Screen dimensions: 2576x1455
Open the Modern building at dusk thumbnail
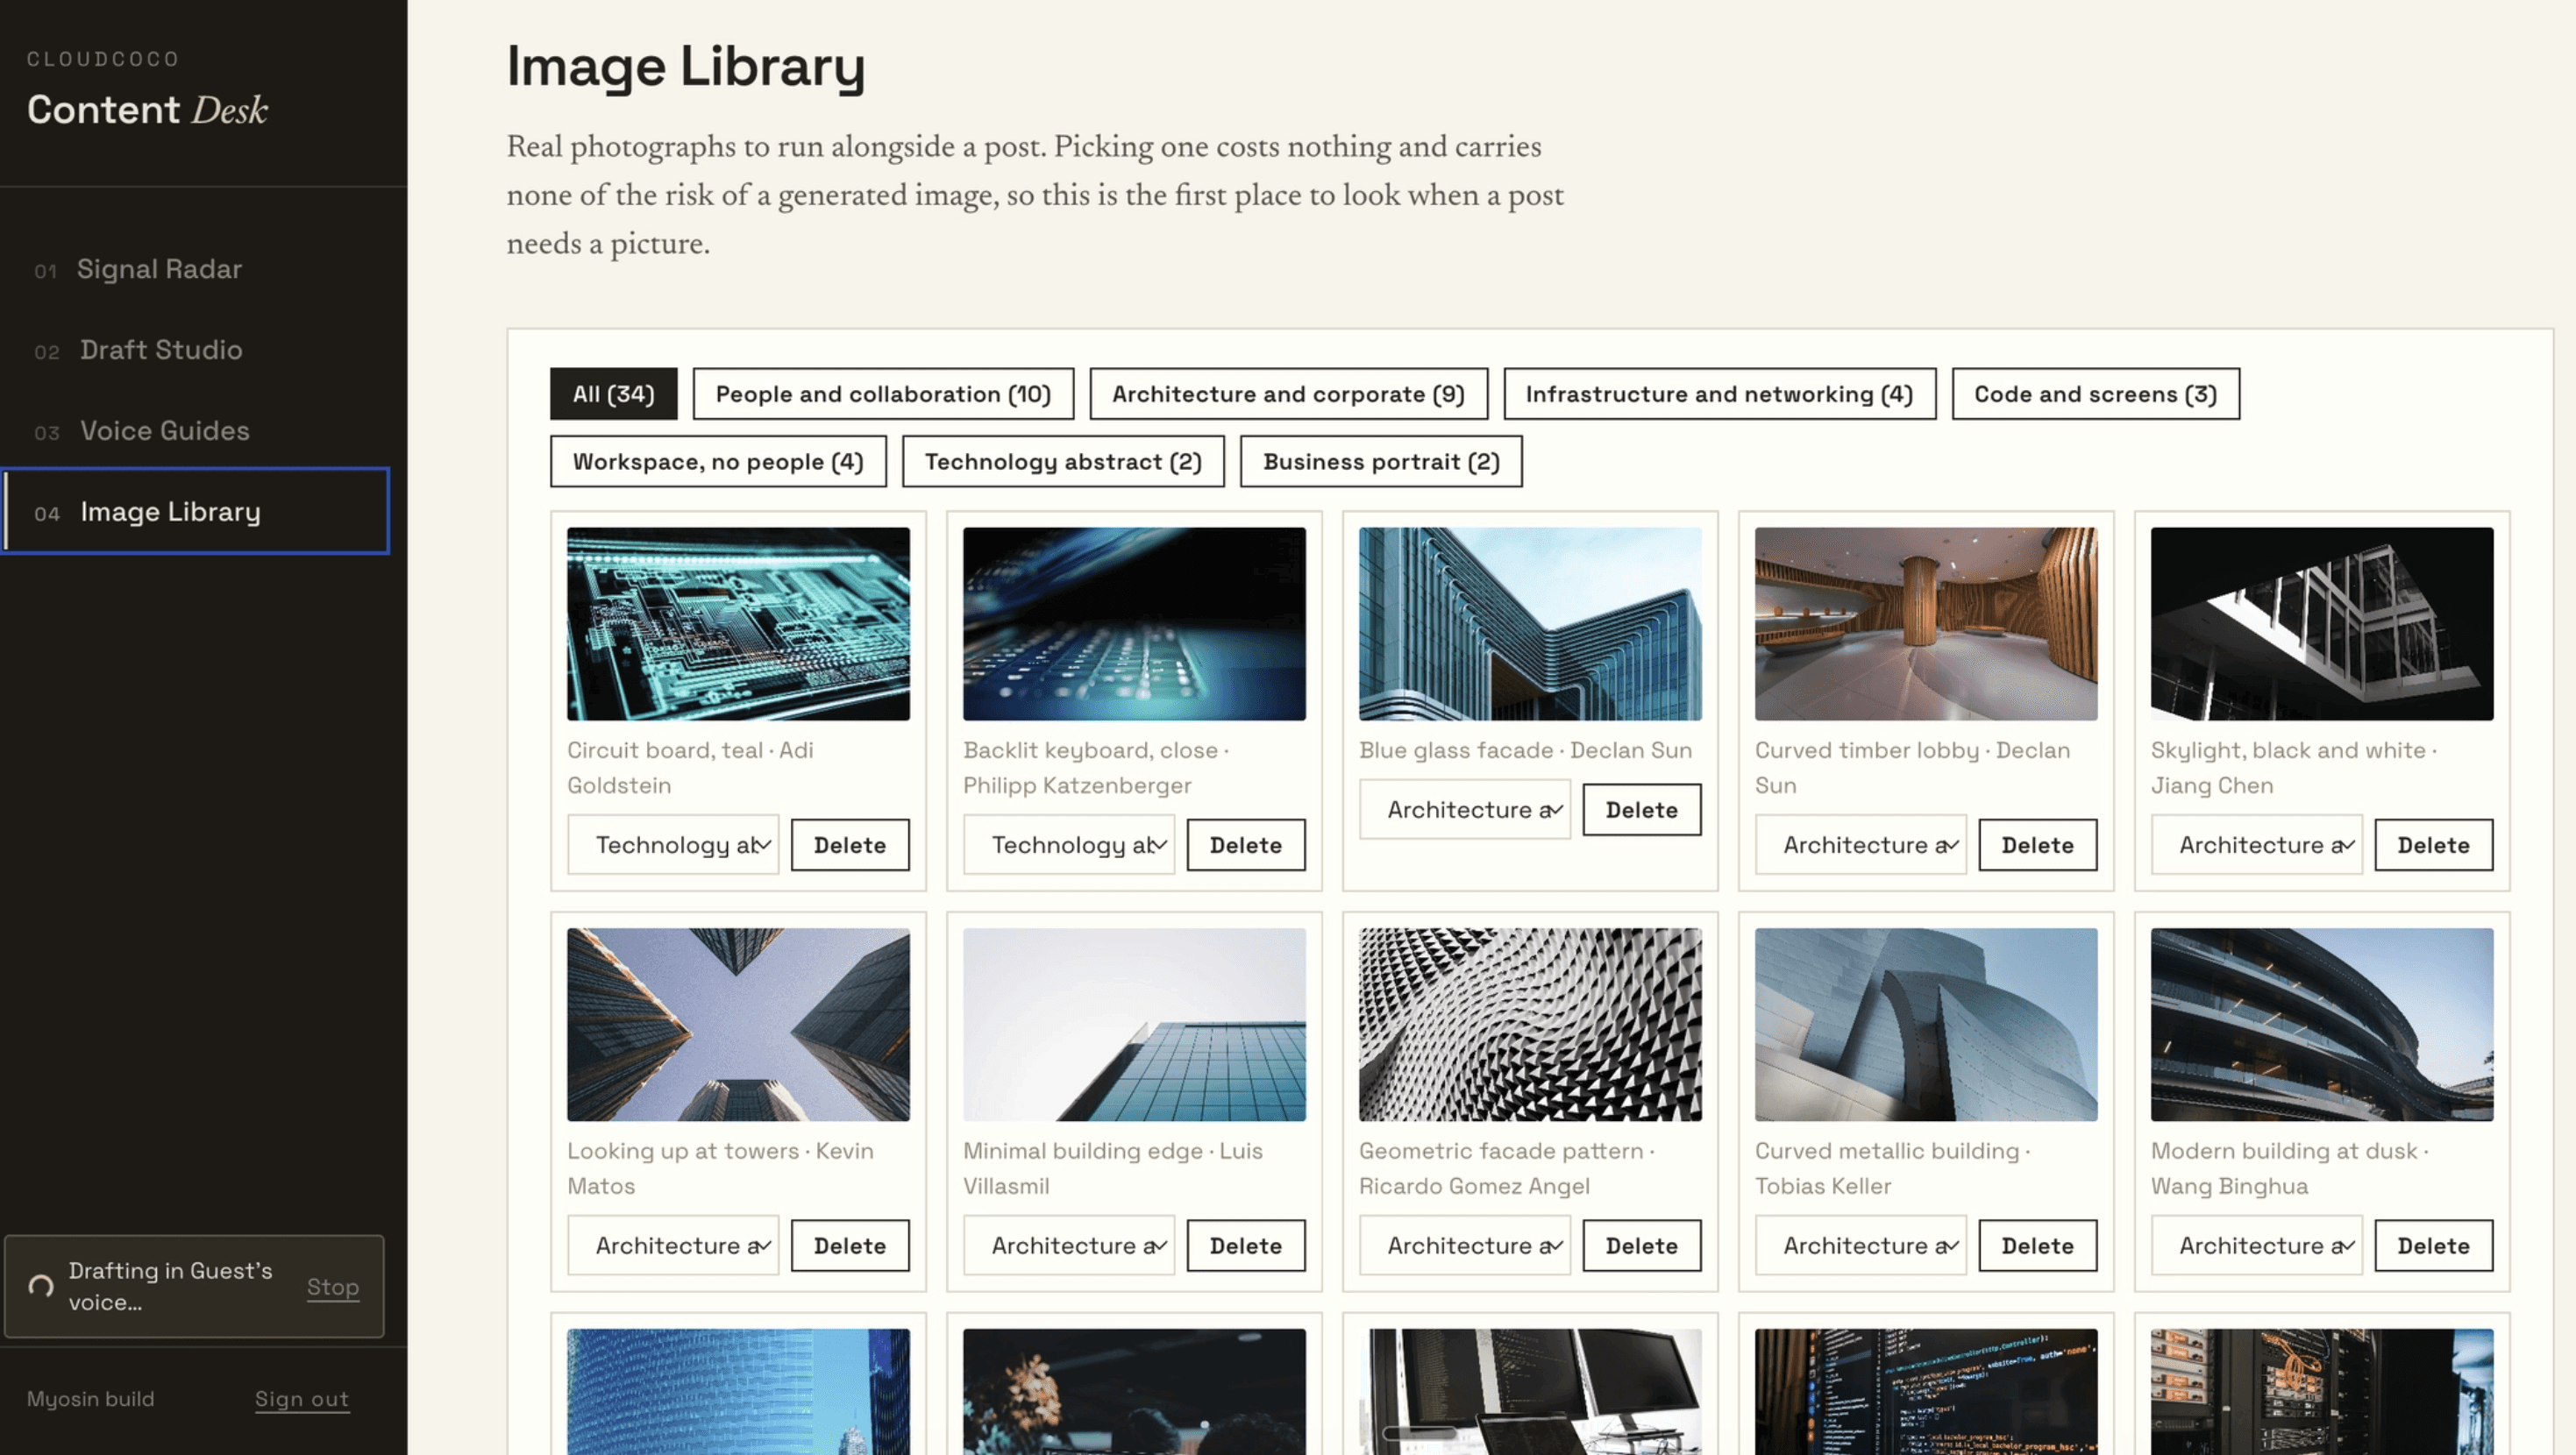(2322, 1025)
